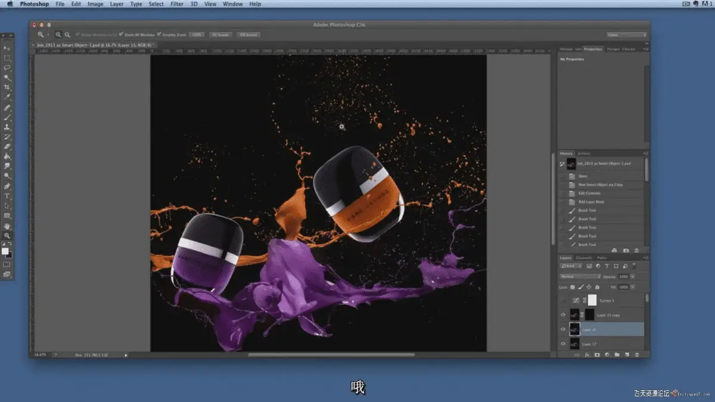The height and width of the screenshot is (402, 715).
Task: Click the Zoom In option icon
Action: point(58,35)
